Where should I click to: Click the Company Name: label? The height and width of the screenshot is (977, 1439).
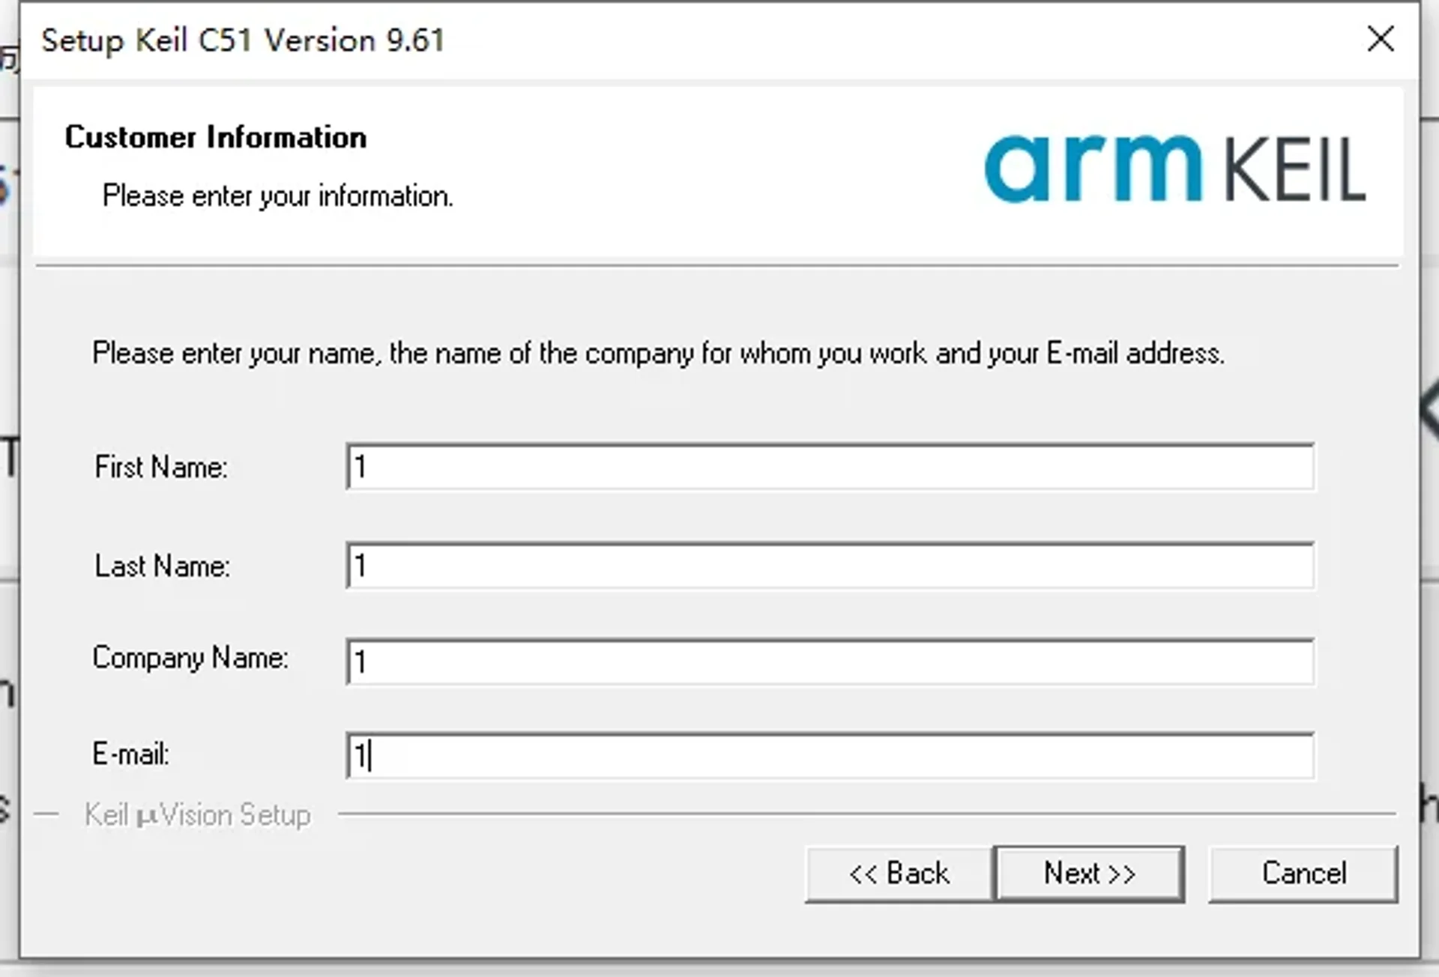[190, 658]
